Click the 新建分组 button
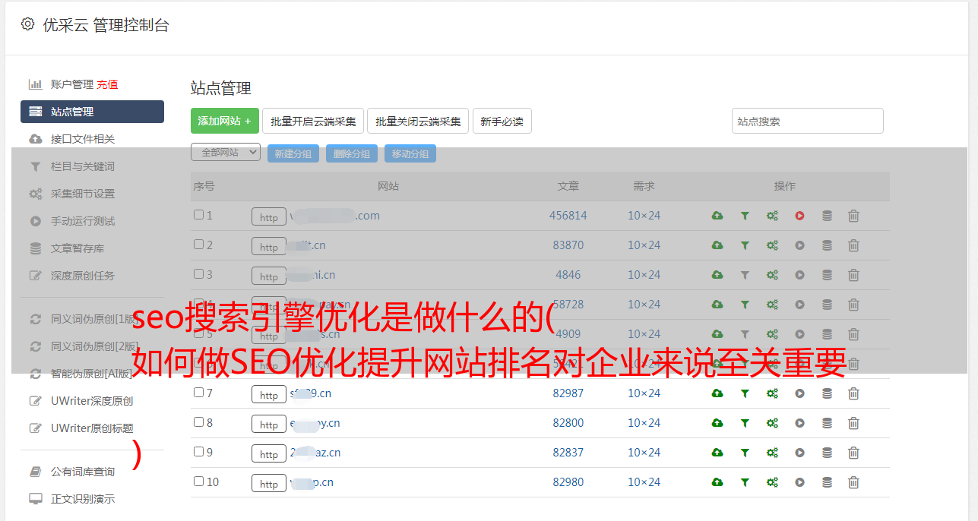The image size is (978, 521). [293, 153]
